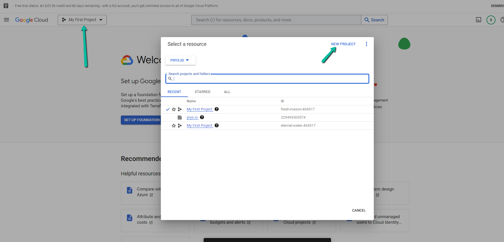Click organization building icon in prys.io row
This screenshot has height=242, width=504.
pyautogui.click(x=180, y=118)
